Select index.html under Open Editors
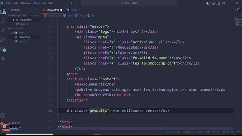Viewport: 242px width, 136px height. coord(24,20)
